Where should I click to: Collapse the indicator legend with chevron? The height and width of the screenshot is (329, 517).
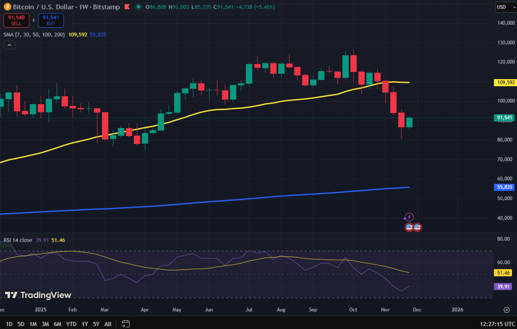click(x=9, y=45)
